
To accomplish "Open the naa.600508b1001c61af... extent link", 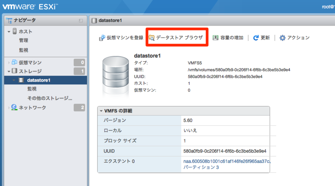I will pos(227,161).
